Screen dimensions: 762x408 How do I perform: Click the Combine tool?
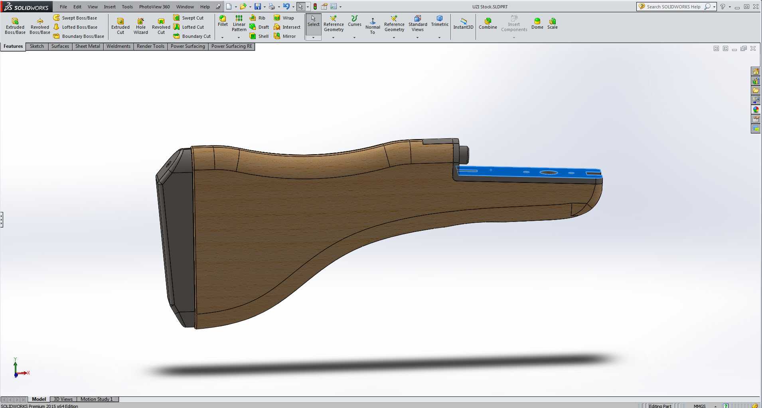[x=488, y=24]
